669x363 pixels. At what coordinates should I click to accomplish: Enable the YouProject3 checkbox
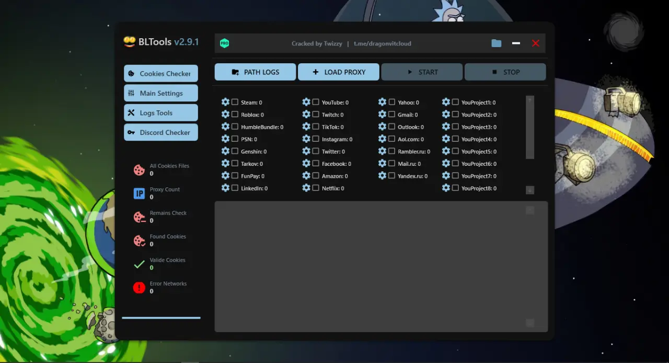pos(455,127)
